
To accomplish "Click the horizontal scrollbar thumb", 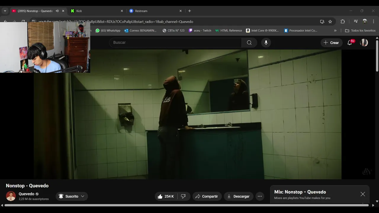I will [x=187, y=205].
